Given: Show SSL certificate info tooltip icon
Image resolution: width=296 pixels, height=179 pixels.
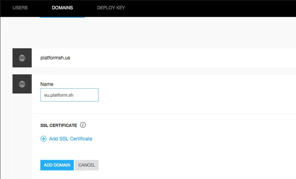Looking at the screenshot, I should (83, 125).
